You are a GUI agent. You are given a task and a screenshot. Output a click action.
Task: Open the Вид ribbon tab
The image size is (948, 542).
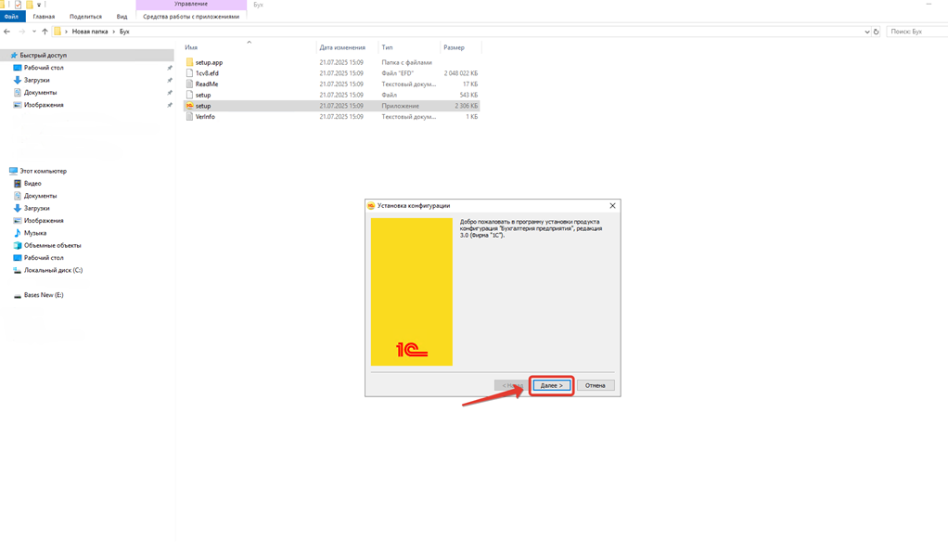[122, 17]
